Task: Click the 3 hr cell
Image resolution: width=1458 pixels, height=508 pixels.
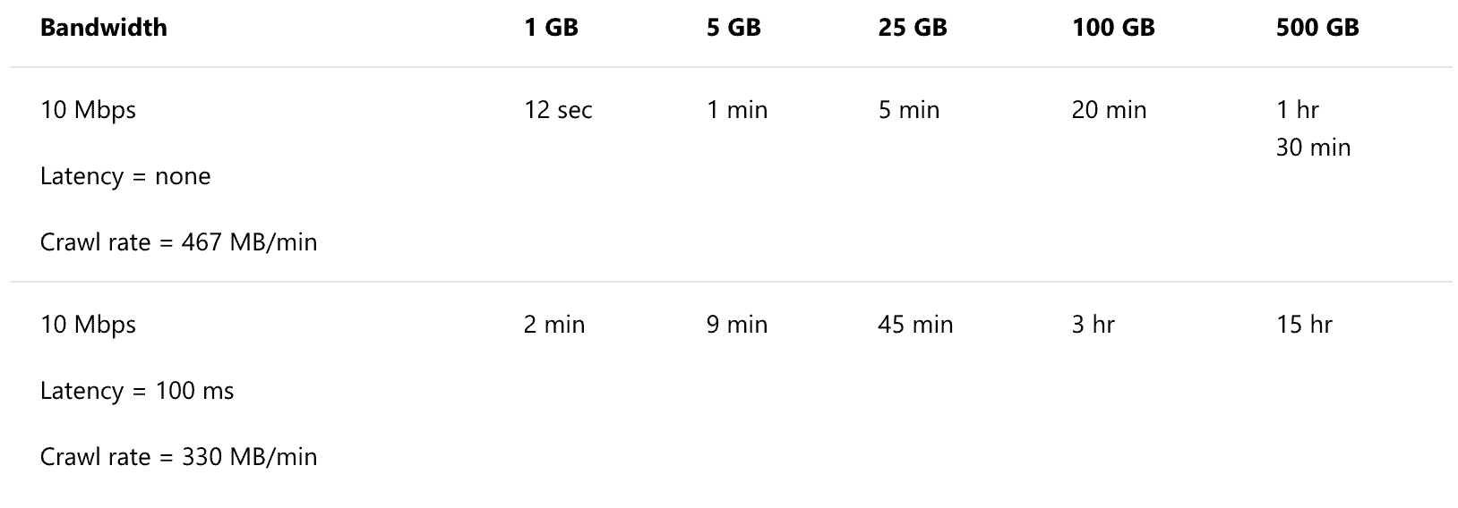Action: [x=1093, y=325]
